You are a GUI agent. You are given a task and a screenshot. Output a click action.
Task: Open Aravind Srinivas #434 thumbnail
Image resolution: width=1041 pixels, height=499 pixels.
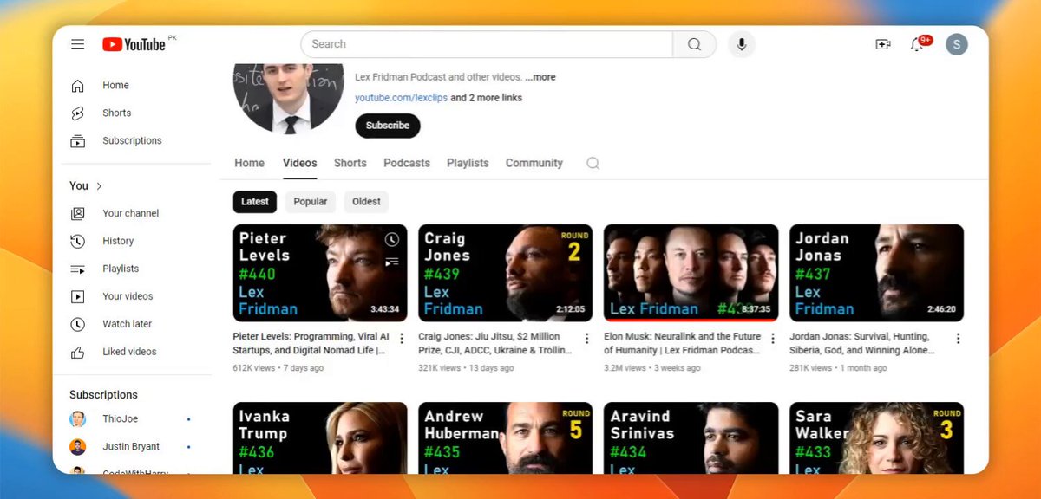pos(691,437)
